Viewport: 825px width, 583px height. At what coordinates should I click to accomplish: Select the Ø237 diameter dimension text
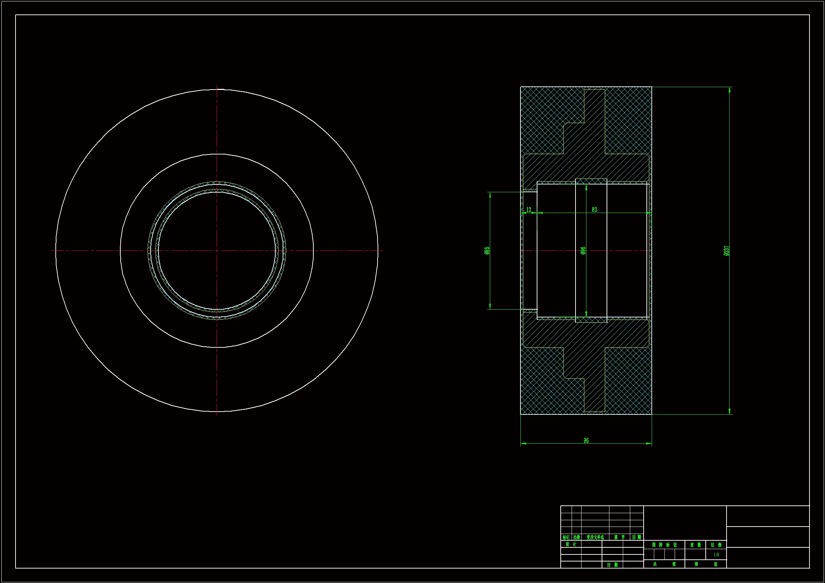pyautogui.click(x=727, y=250)
